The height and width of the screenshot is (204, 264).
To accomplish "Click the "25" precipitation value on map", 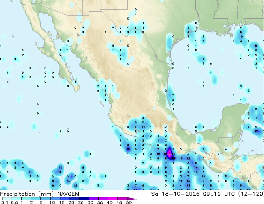I will (x=128, y=149).
